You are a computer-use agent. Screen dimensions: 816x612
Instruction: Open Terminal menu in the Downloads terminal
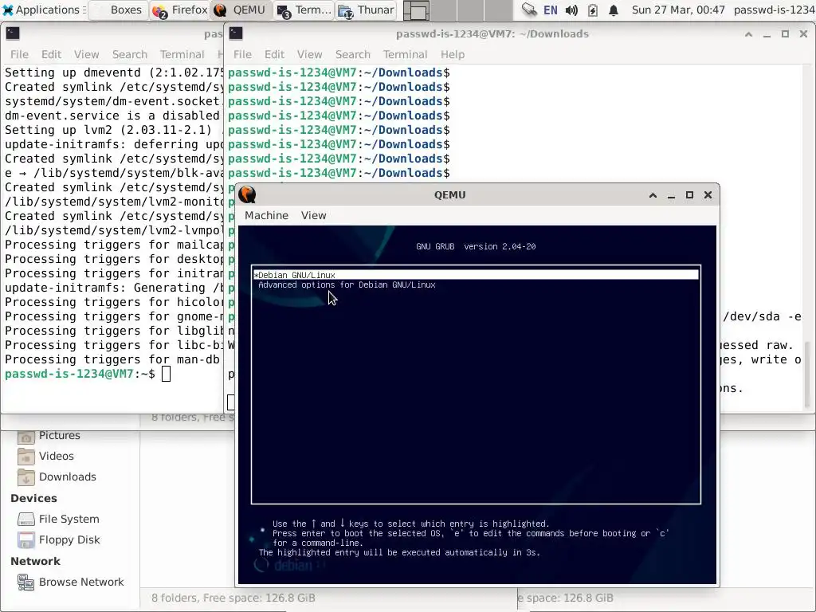[x=406, y=54]
